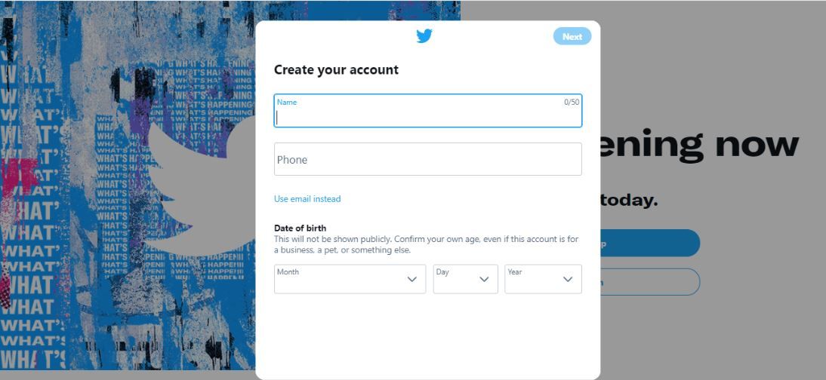
Task: Click the chevron arrow in the Month box
Action: pyautogui.click(x=412, y=279)
